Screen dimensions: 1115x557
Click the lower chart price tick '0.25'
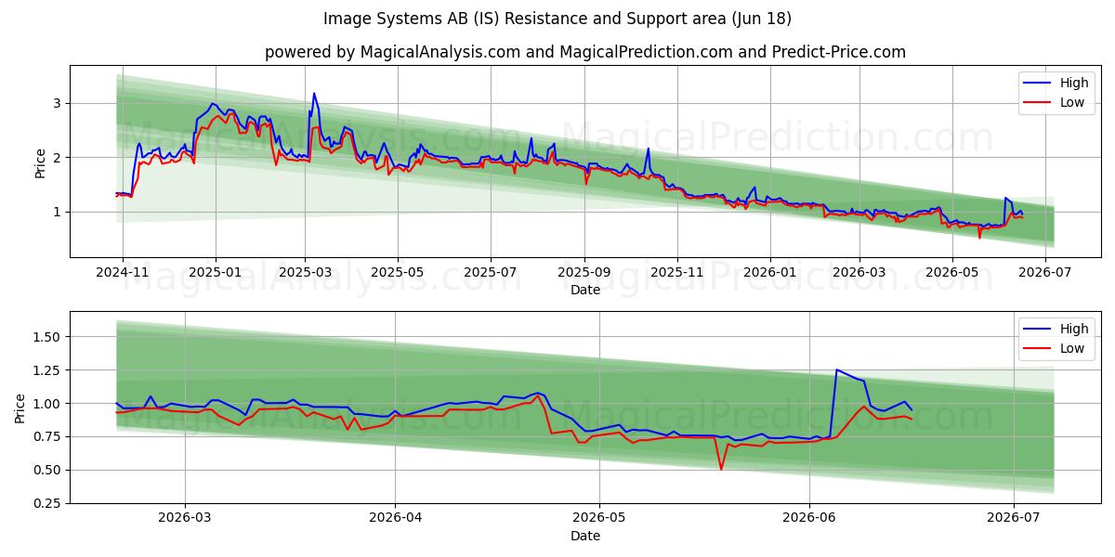(x=47, y=504)
